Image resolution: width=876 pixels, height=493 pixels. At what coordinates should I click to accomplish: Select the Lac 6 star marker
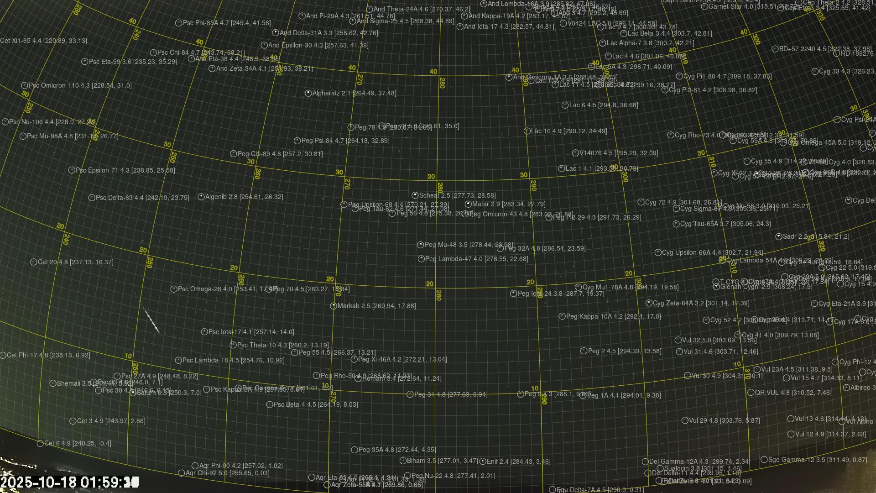click(565, 105)
